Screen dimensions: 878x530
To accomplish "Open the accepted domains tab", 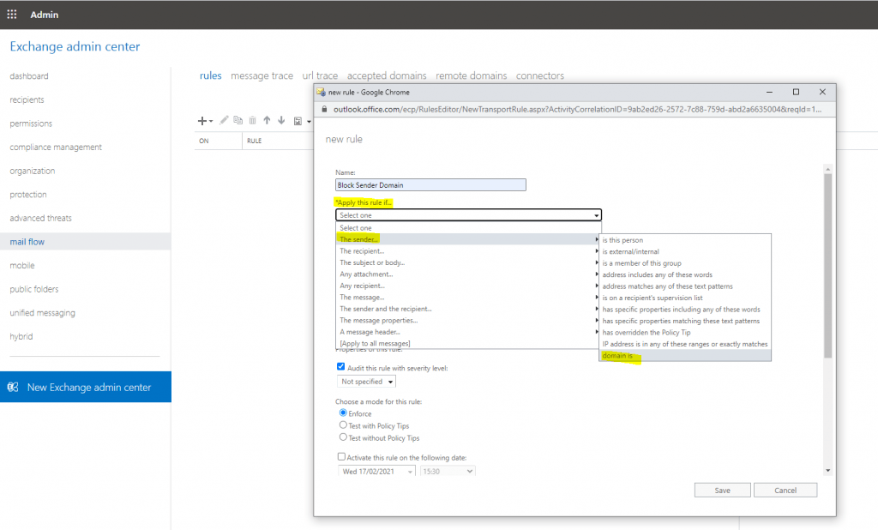I will [x=387, y=75].
